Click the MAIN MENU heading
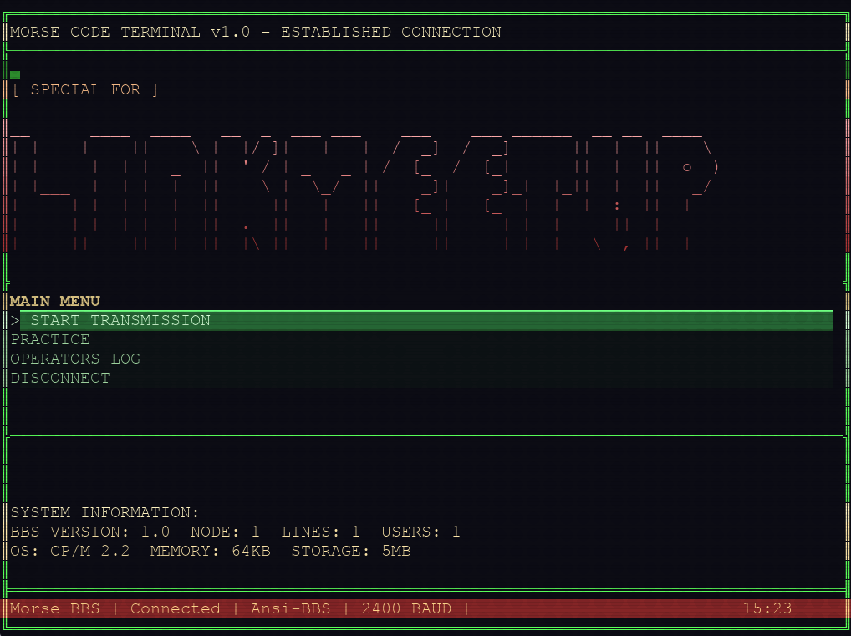 pos(55,301)
